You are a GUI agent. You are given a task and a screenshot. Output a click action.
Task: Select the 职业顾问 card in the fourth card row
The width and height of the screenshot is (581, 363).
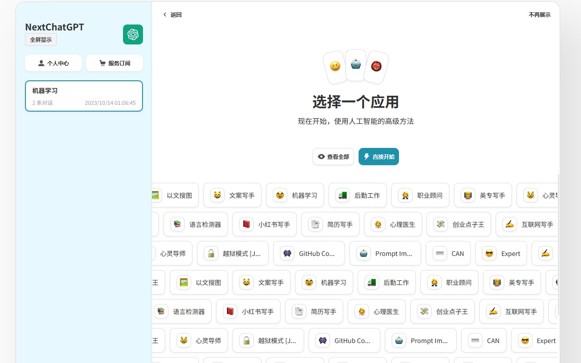pos(449,282)
